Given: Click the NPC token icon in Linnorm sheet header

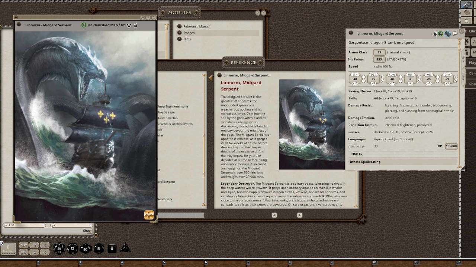Looking at the screenshot, I should click(448, 33).
